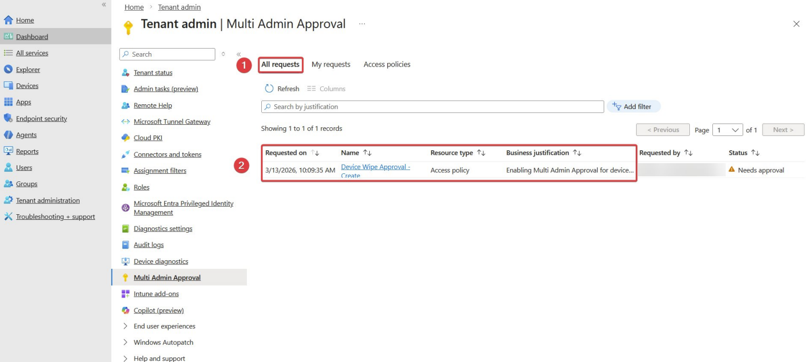Focus the tenant admin menu Search box
Screen dimensions: 806x362
(167, 54)
